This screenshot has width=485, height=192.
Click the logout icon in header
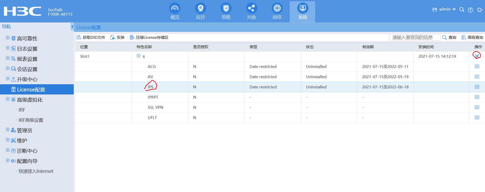(x=480, y=10)
